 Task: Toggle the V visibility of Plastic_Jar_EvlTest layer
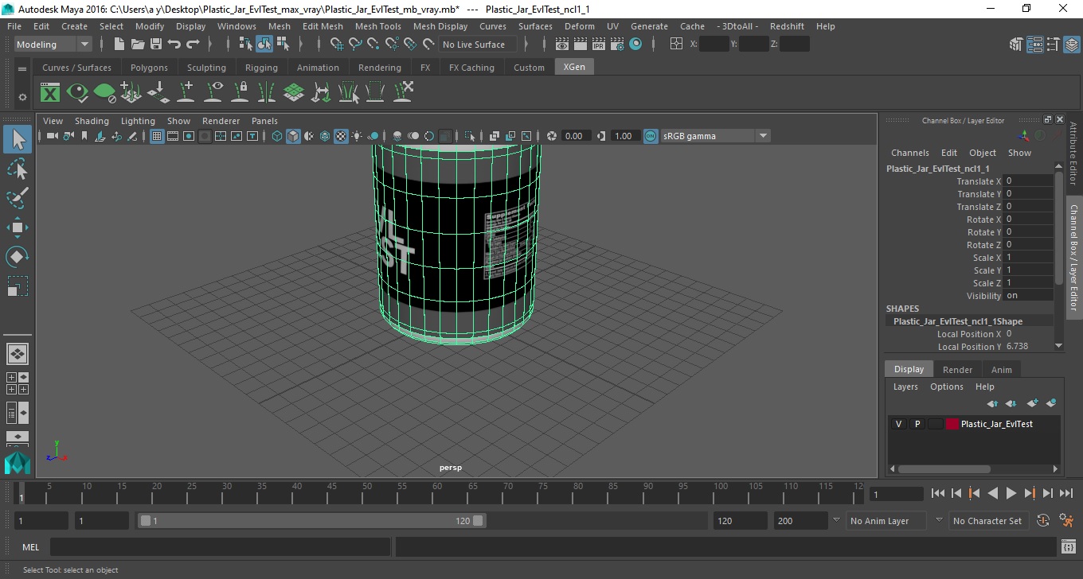(898, 424)
